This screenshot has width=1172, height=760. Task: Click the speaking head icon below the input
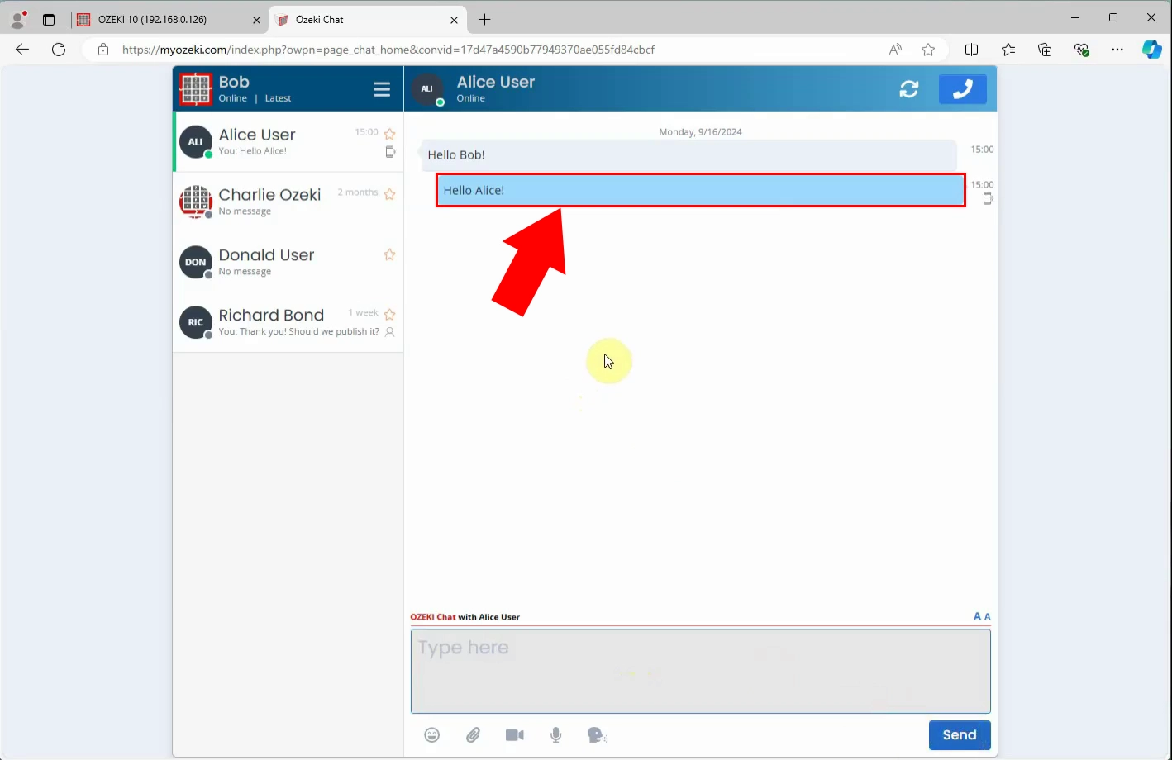pos(597,734)
